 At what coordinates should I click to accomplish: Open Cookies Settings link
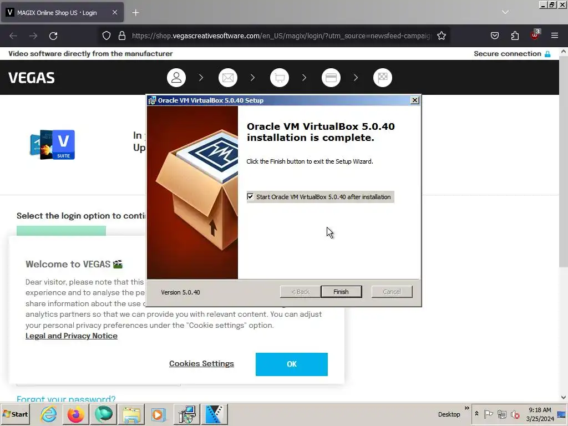tap(201, 363)
